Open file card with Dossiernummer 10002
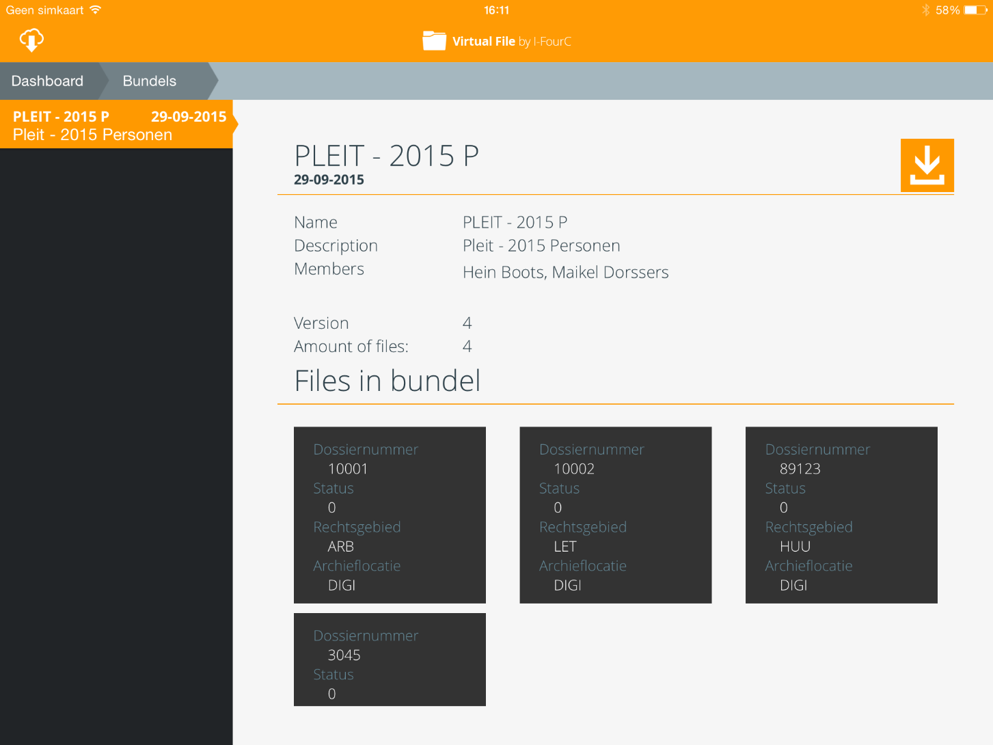This screenshot has width=993, height=745. pos(616,515)
